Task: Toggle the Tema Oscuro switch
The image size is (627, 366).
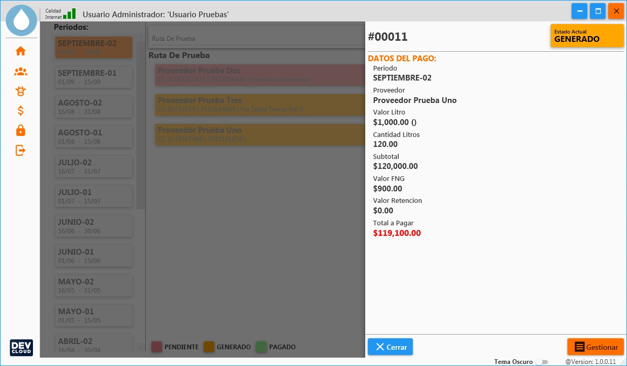Action: click(x=542, y=362)
